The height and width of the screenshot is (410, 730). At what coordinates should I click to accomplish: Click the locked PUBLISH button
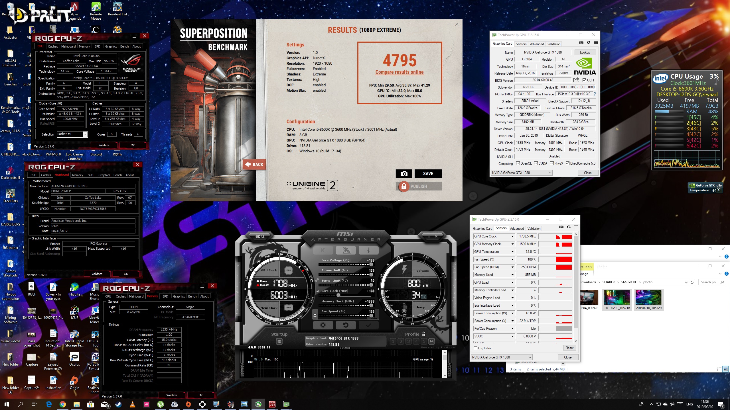(419, 186)
